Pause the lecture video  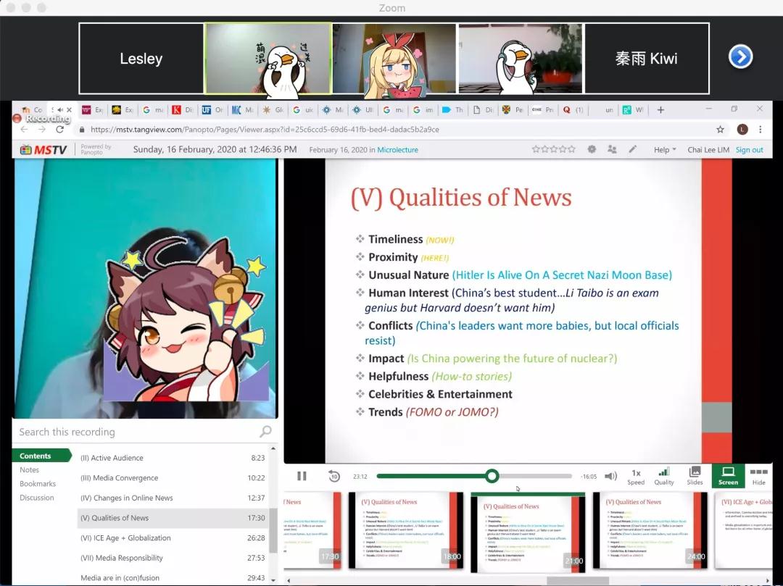302,476
